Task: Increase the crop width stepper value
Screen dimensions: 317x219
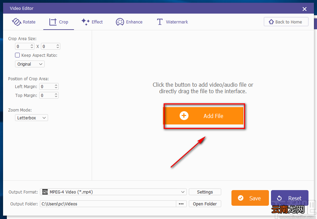Action: pyautogui.click(x=32, y=45)
